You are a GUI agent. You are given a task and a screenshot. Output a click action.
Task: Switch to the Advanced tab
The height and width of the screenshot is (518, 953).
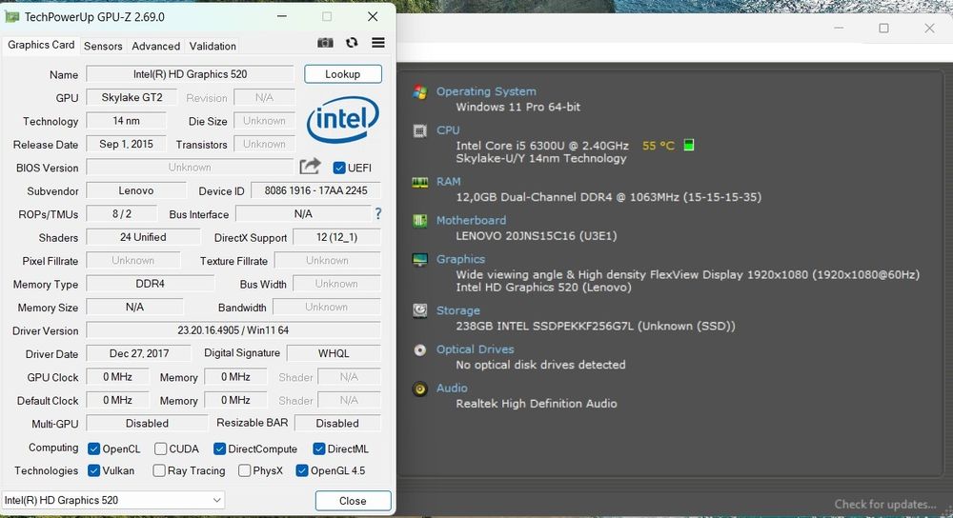click(155, 46)
